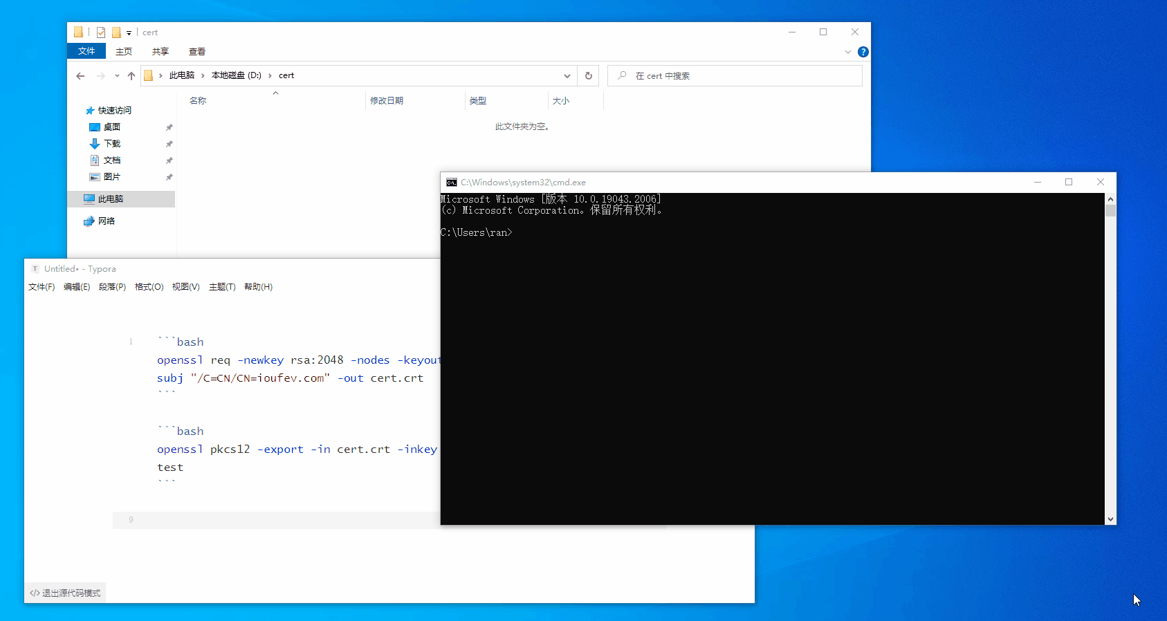Expand the chevron after 此电脑 in breadcrumb
The width and height of the screenshot is (1167, 621).
(203, 75)
